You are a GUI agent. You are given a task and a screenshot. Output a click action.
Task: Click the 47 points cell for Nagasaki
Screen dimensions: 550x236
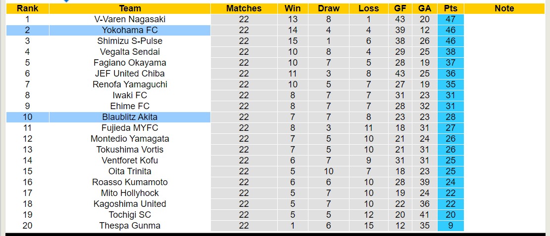(450, 19)
